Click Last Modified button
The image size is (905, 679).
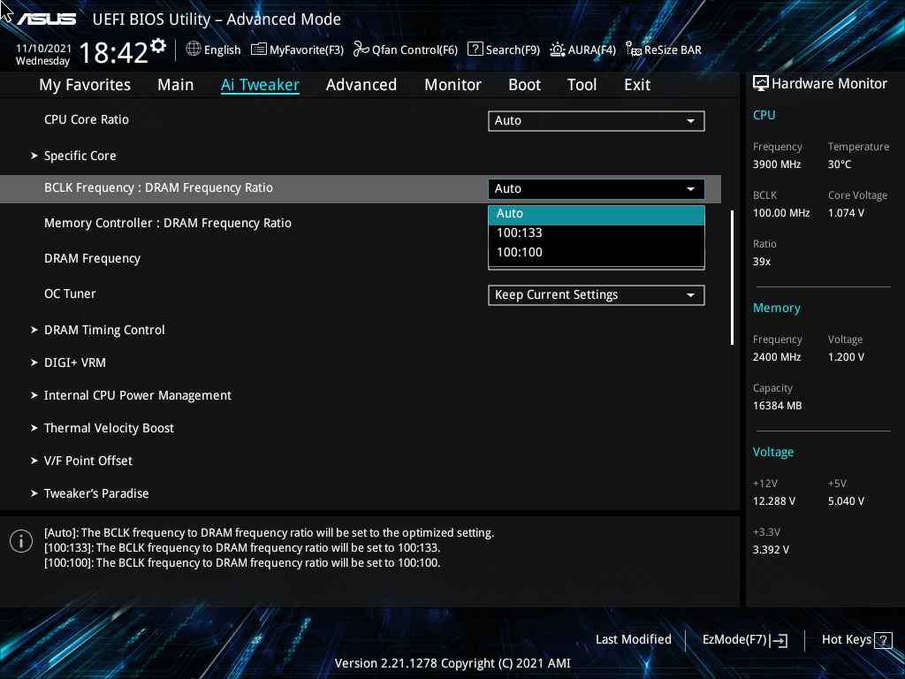click(x=633, y=640)
